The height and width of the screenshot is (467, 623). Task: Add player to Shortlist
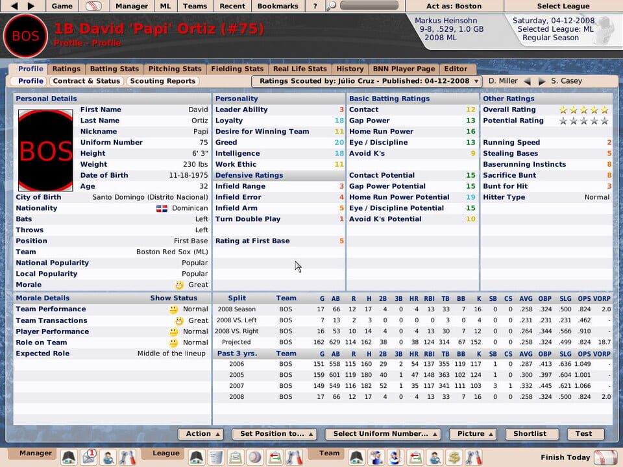click(x=532, y=434)
